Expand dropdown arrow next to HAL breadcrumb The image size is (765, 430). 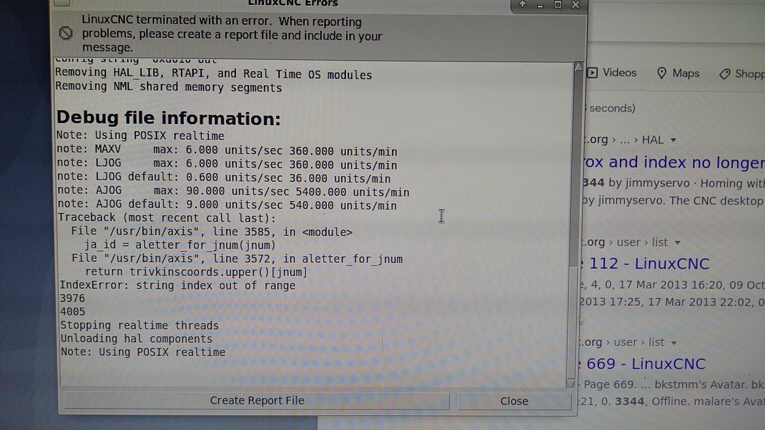pos(673,140)
